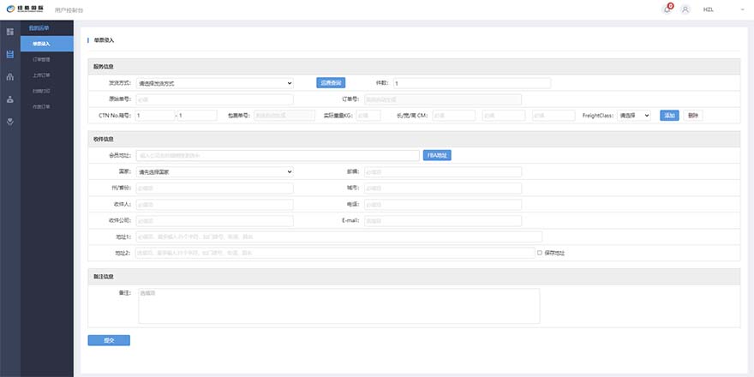
Task: Open the dashboard icon in left sidebar
Action: (x=10, y=32)
